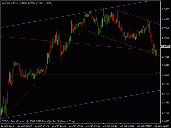Screen dimensions: 171x128
Task: Click the .618 Fibonacci level label
Action: 158,73
